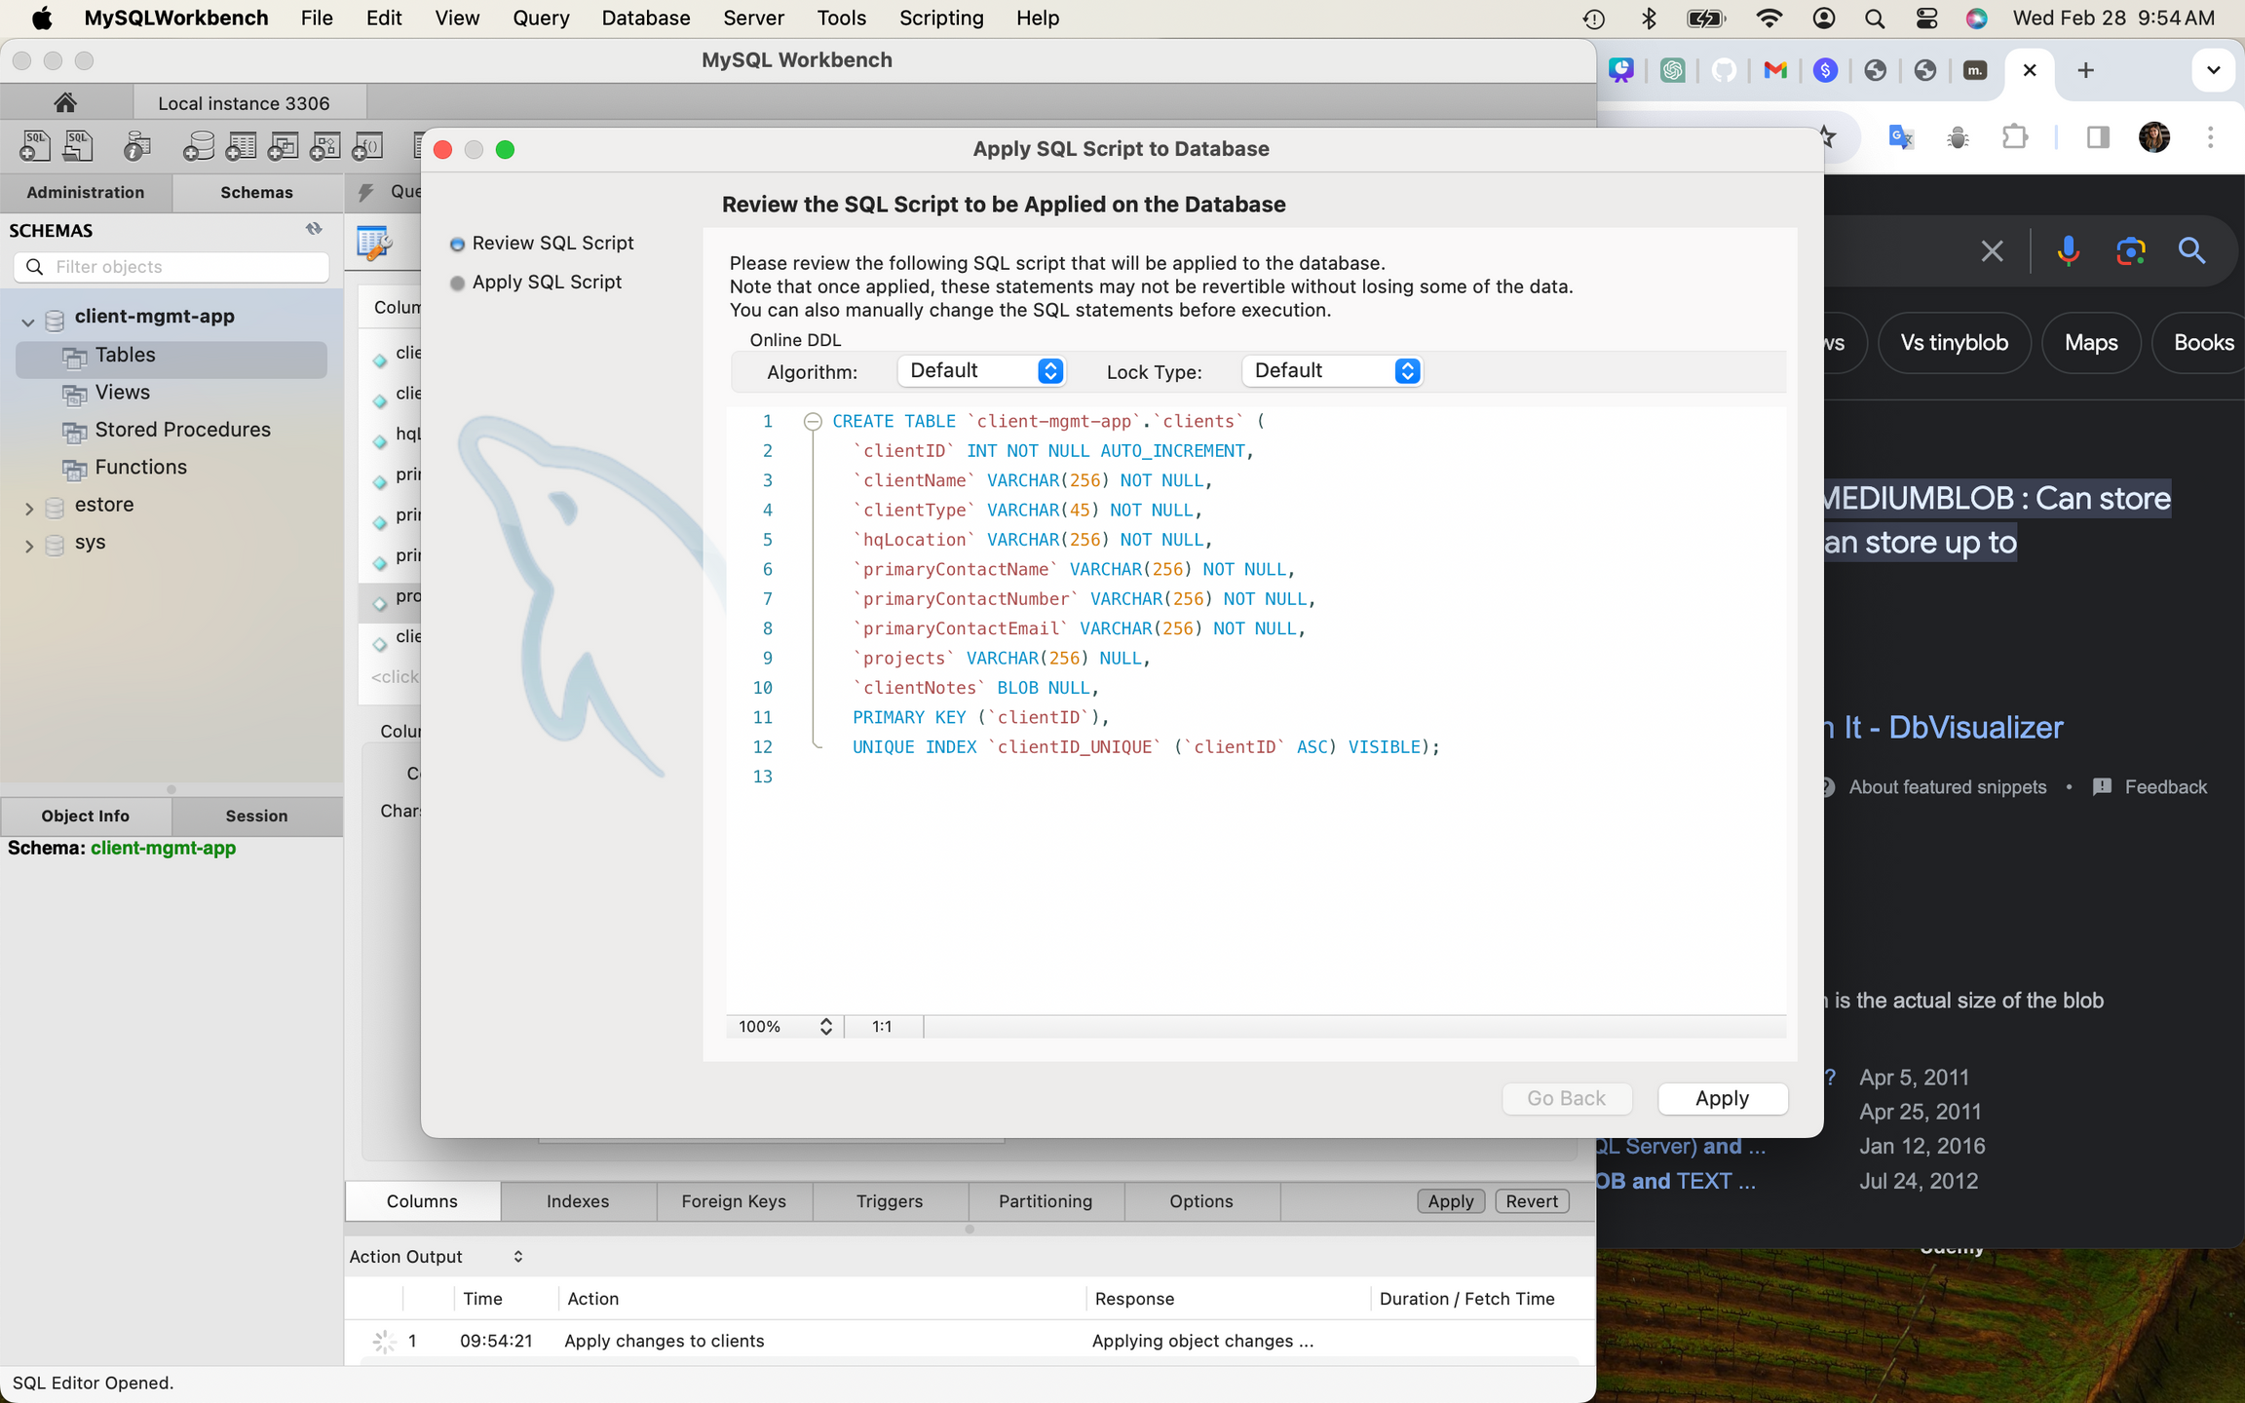This screenshot has height=1403, width=2245.
Task: Open the object inspector info icon
Action: tap(137, 146)
